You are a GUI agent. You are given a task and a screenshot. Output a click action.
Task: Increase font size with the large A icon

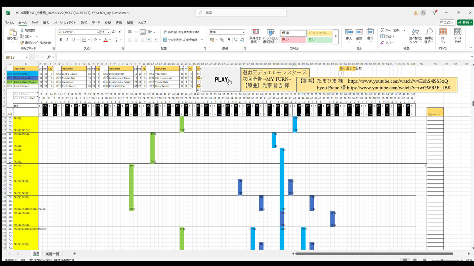tap(114, 32)
